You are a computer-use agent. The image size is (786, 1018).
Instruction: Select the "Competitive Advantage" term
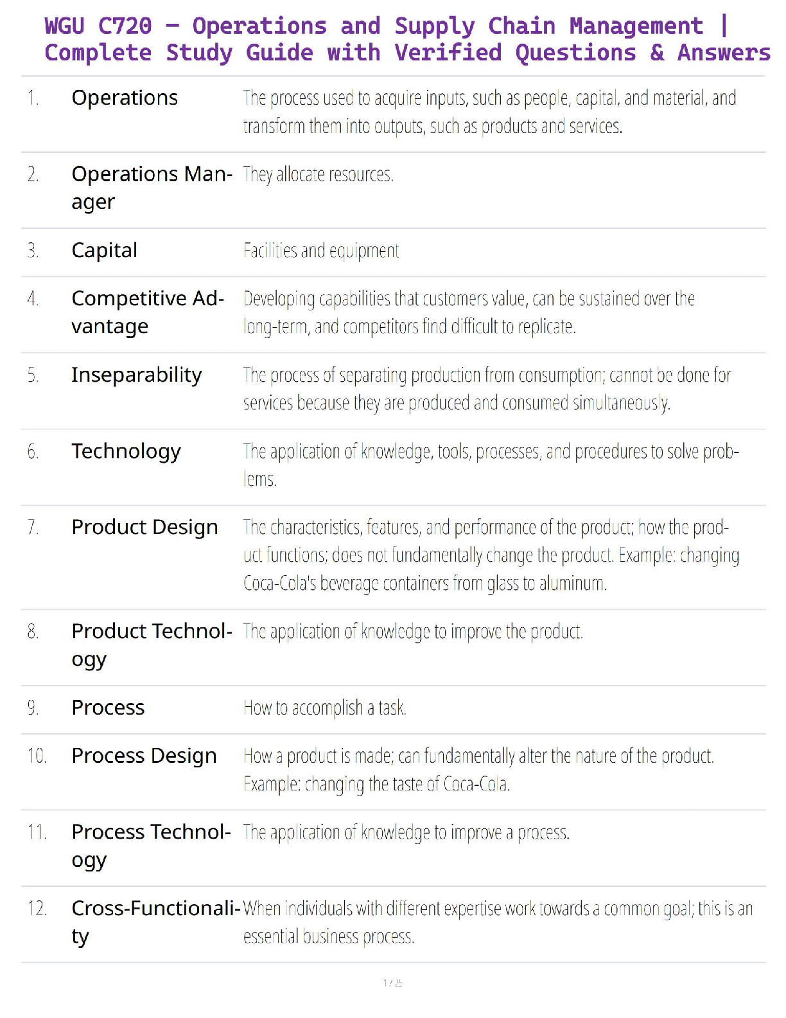click(148, 312)
